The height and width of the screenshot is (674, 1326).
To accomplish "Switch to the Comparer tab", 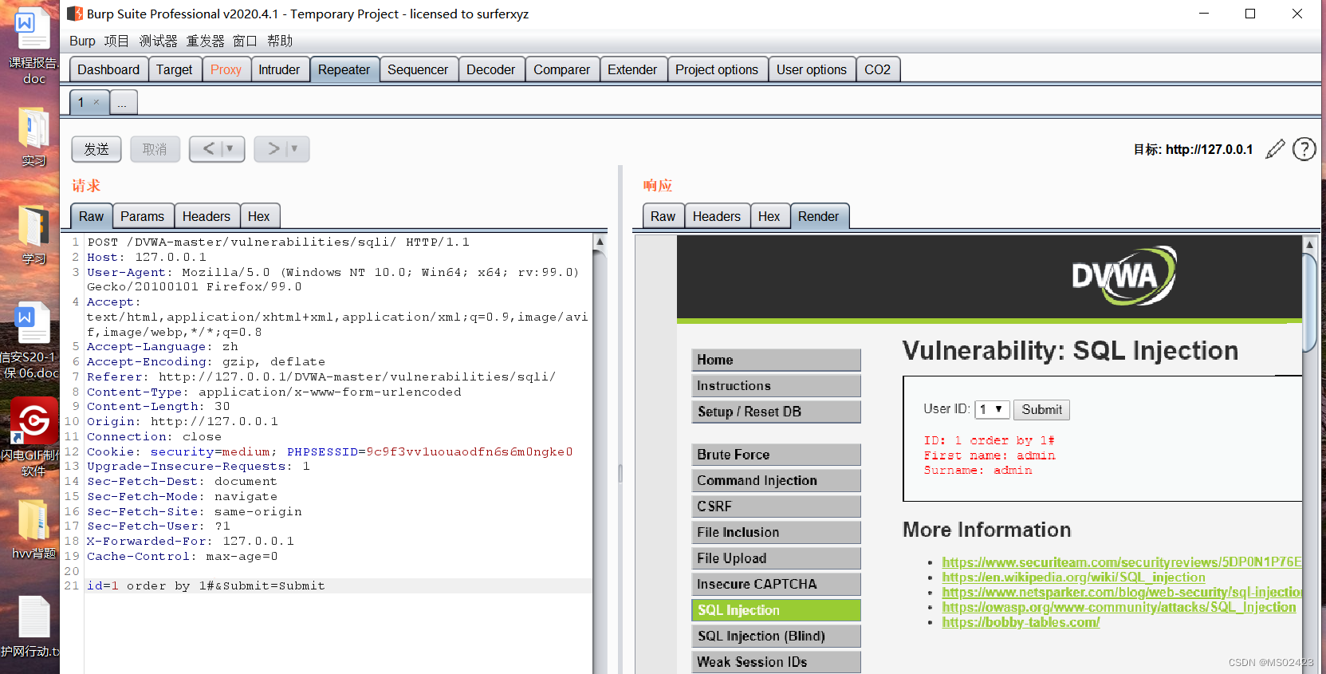I will tap(561, 69).
